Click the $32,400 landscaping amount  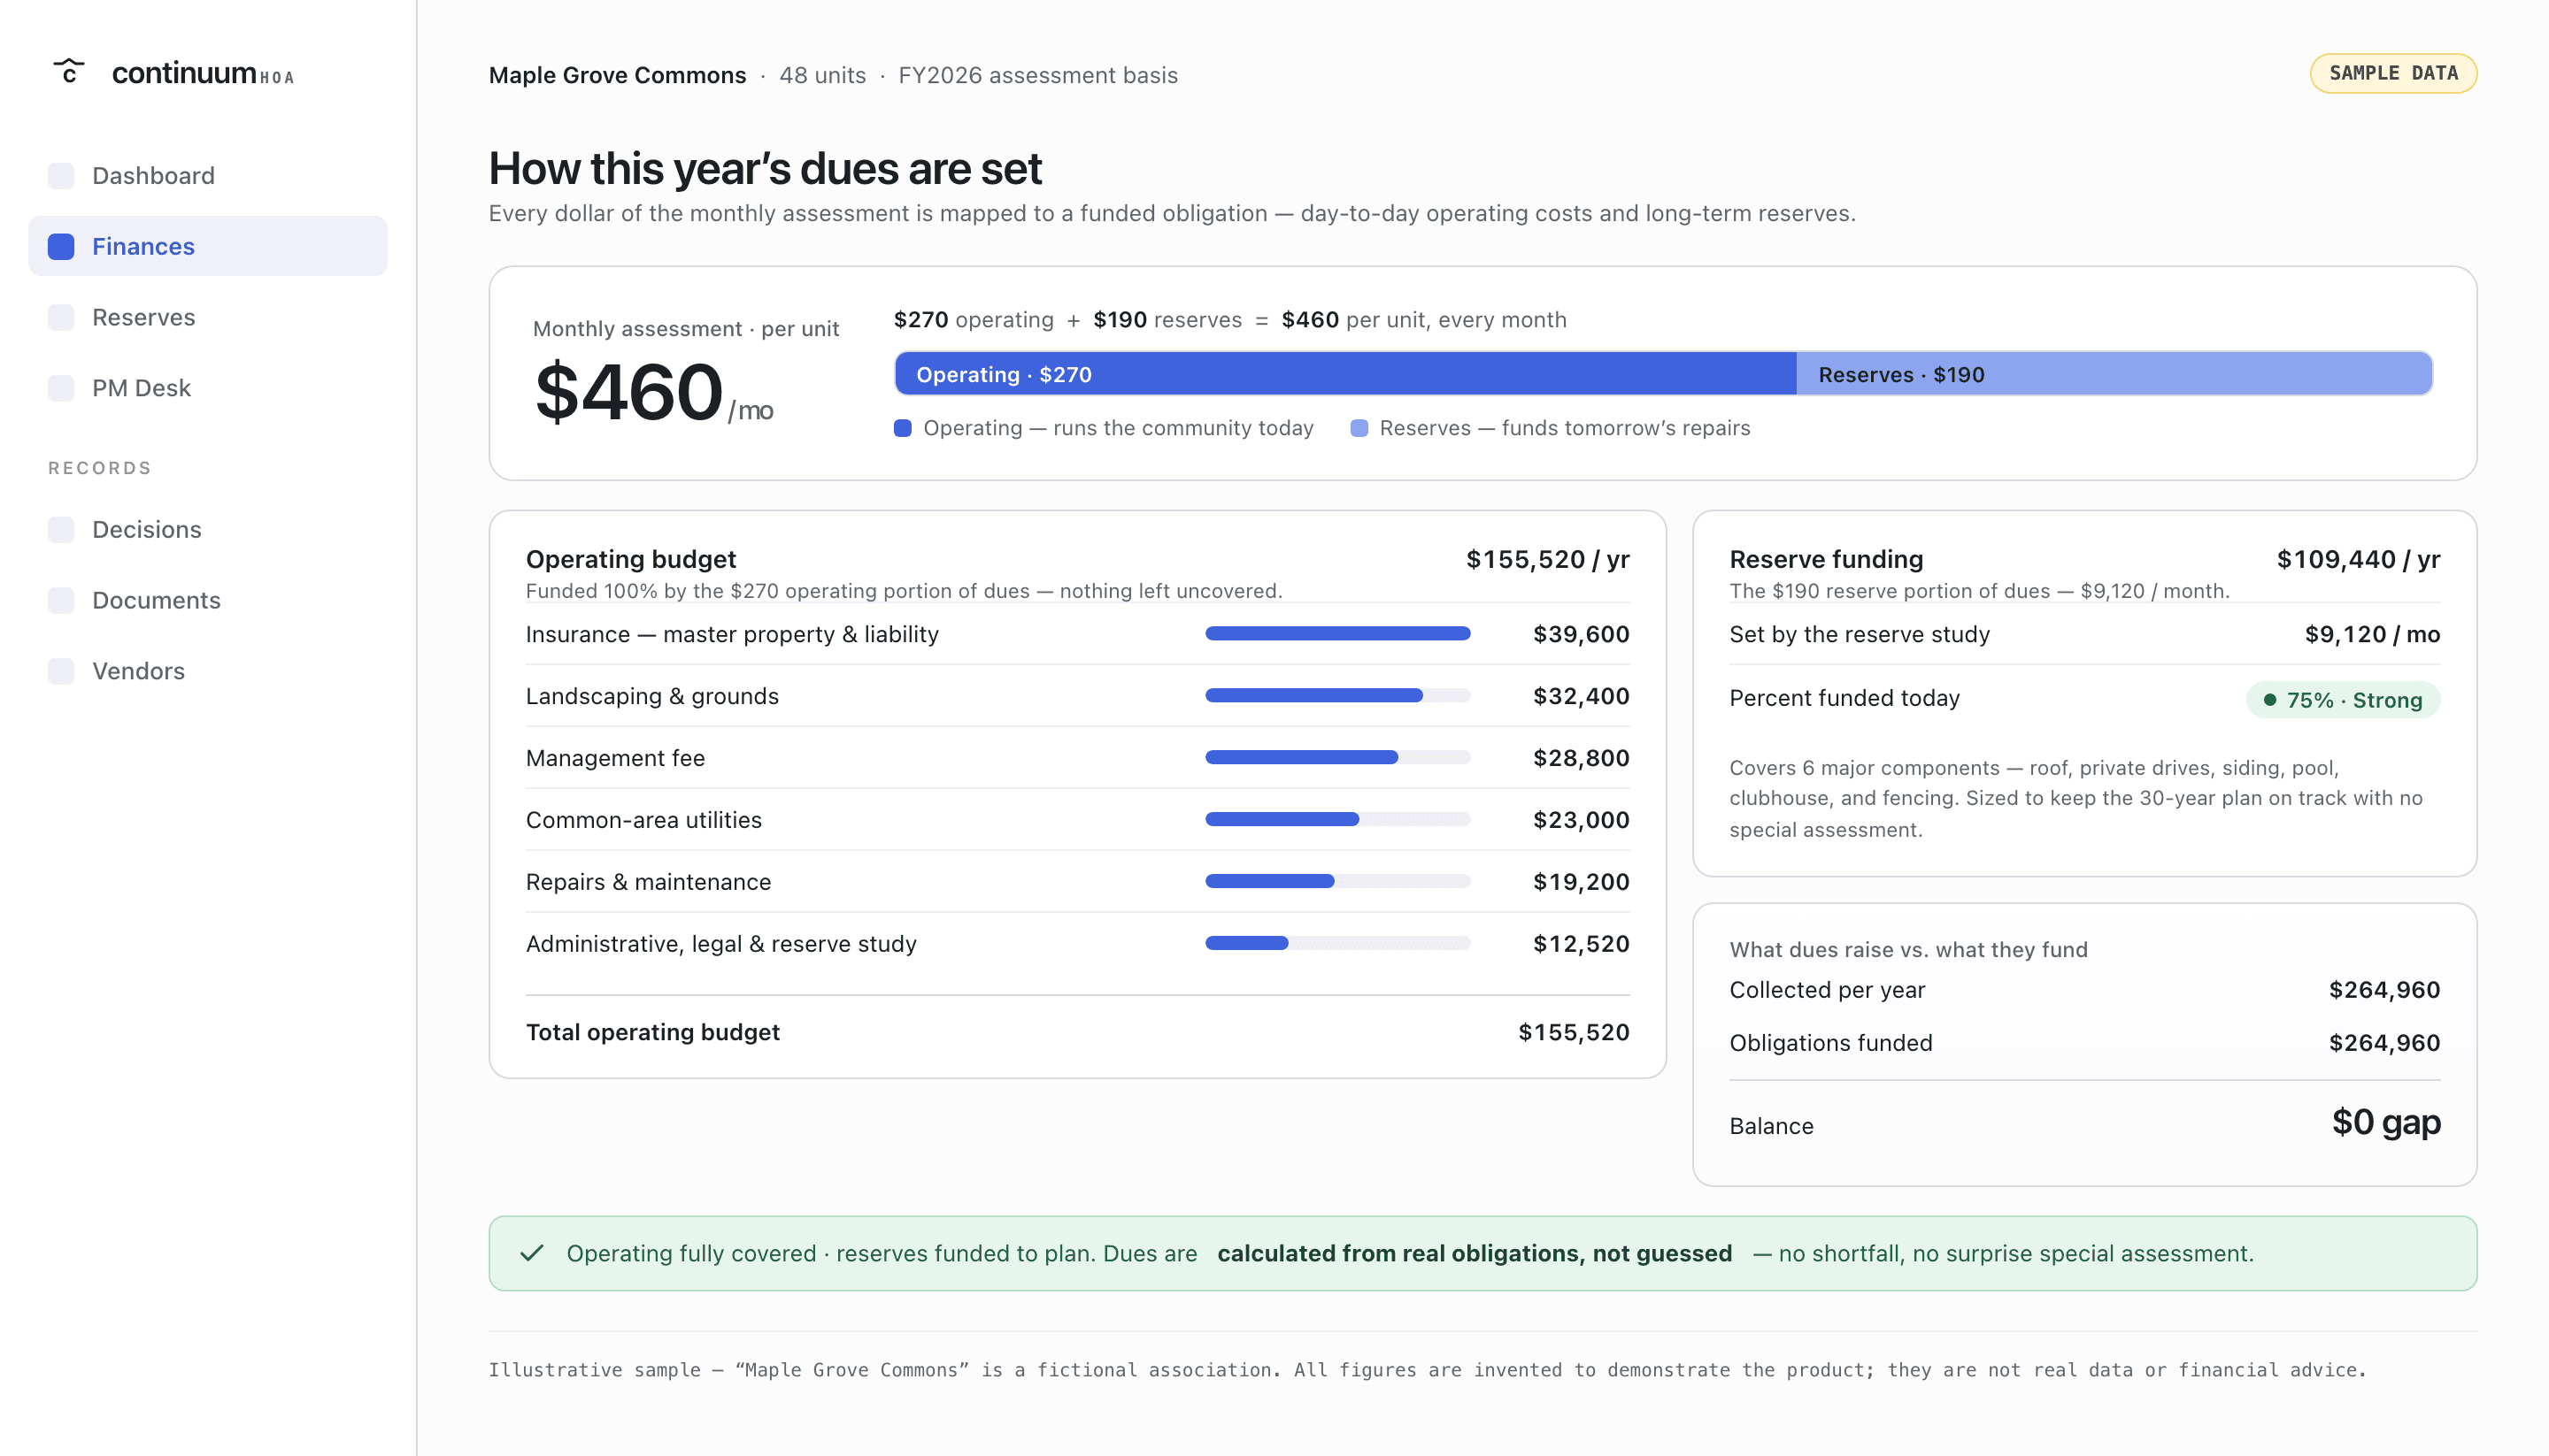coord(1581,696)
